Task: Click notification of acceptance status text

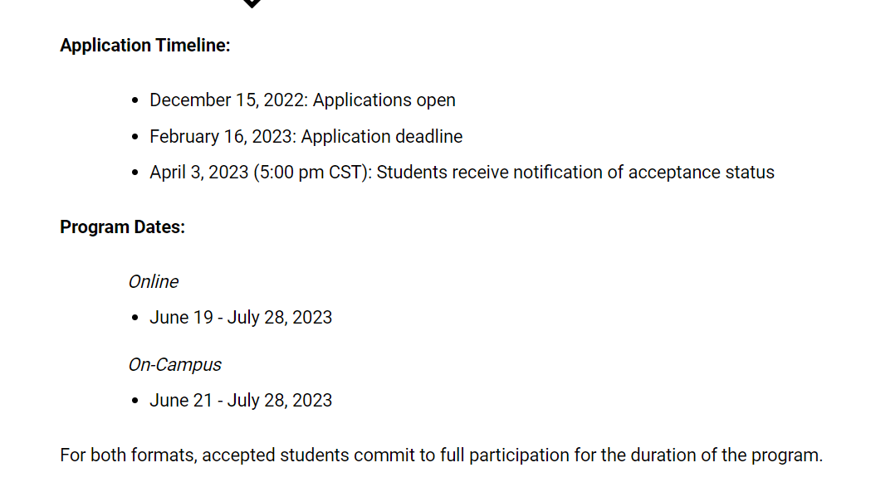Action: 643,173
